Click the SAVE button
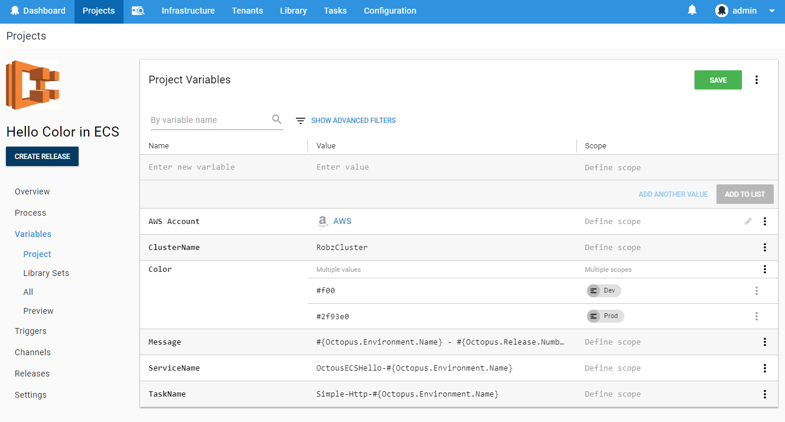This screenshot has height=422, width=785. point(718,79)
